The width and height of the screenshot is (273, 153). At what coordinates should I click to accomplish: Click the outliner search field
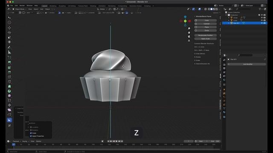(244, 9)
